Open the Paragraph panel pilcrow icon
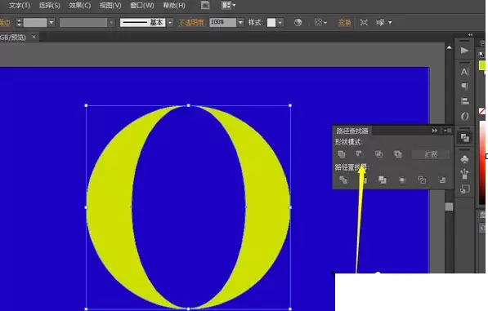The image size is (488, 311). (x=464, y=87)
